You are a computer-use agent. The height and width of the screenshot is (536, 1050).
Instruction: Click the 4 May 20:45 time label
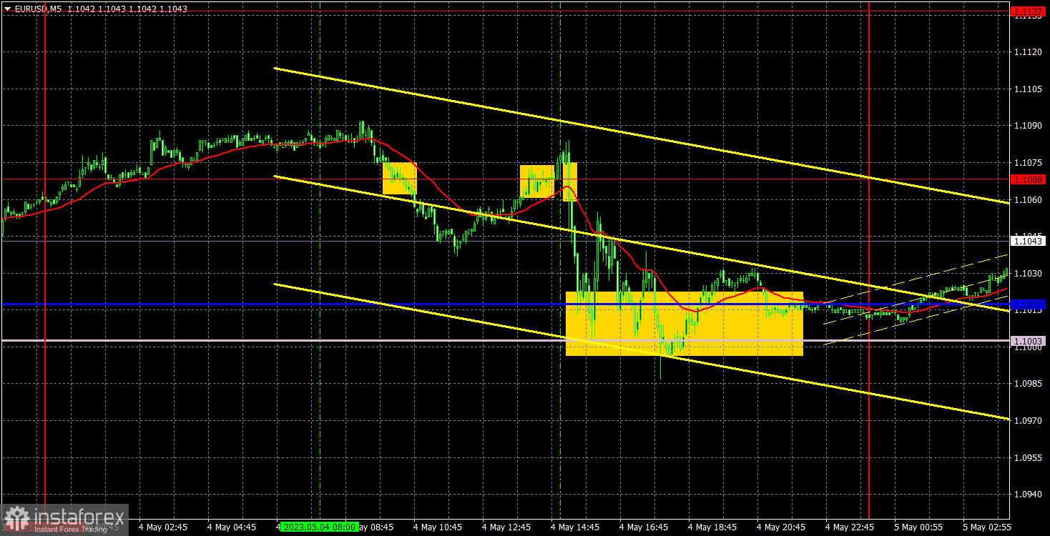781,527
